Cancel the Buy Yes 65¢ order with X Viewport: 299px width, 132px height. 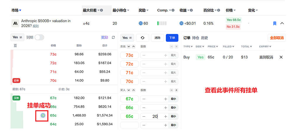click(x=281, y=57)
